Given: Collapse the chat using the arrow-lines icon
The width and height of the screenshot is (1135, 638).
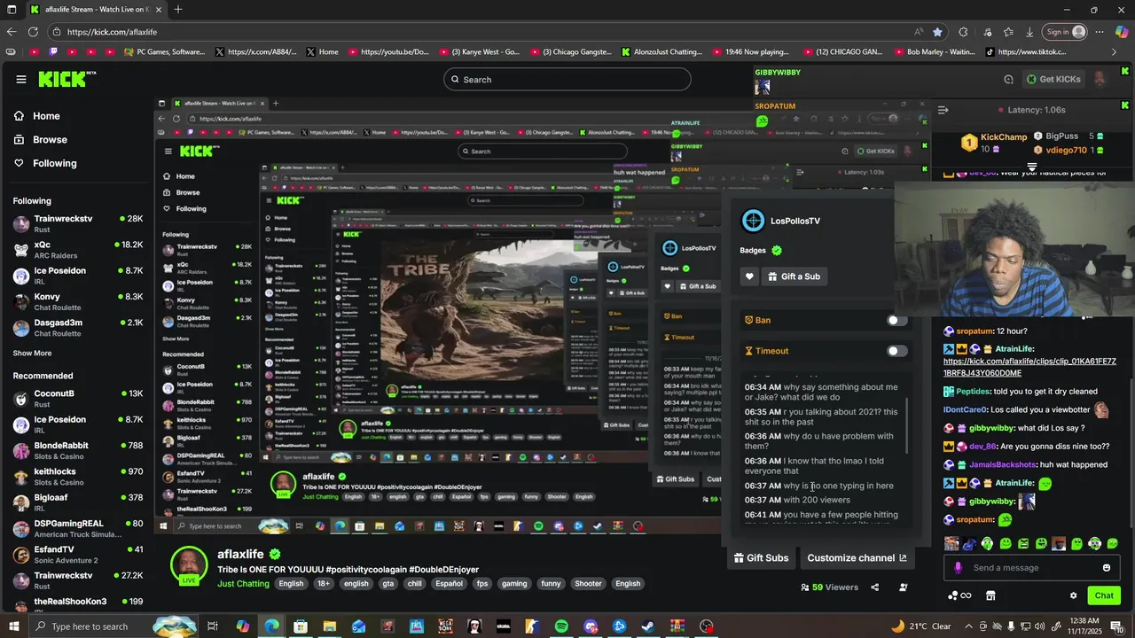Looking at the screenshot, I should [x=943, y=110].
